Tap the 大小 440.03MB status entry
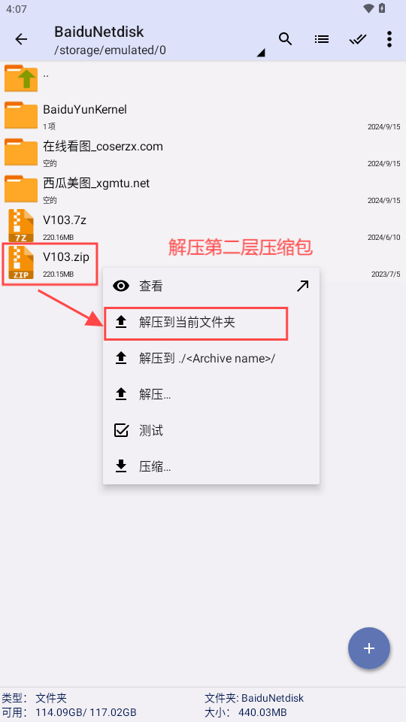Screen dimensions: 406x722 [246, 712]
